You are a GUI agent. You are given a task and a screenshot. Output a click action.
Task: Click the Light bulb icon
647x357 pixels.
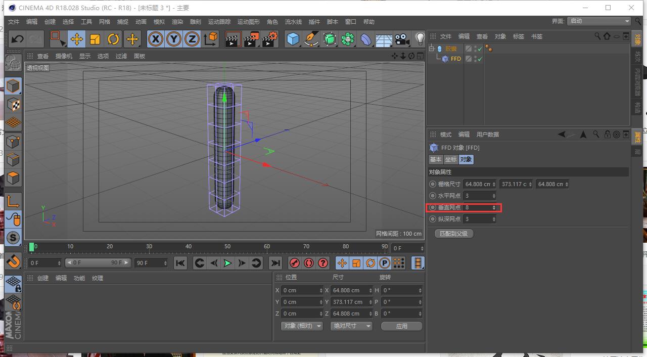420,39
